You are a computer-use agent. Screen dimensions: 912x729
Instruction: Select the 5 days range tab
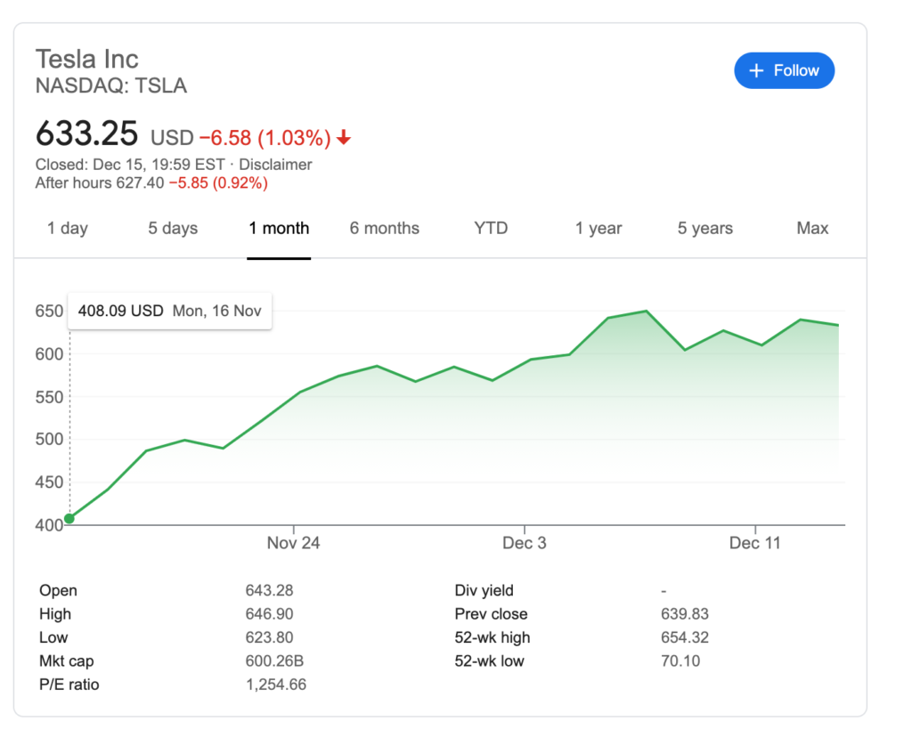[x=173, y=229]
